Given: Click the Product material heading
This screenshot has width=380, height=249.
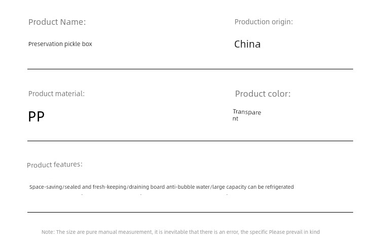Looking at the screenshot, I should point(56,94).
